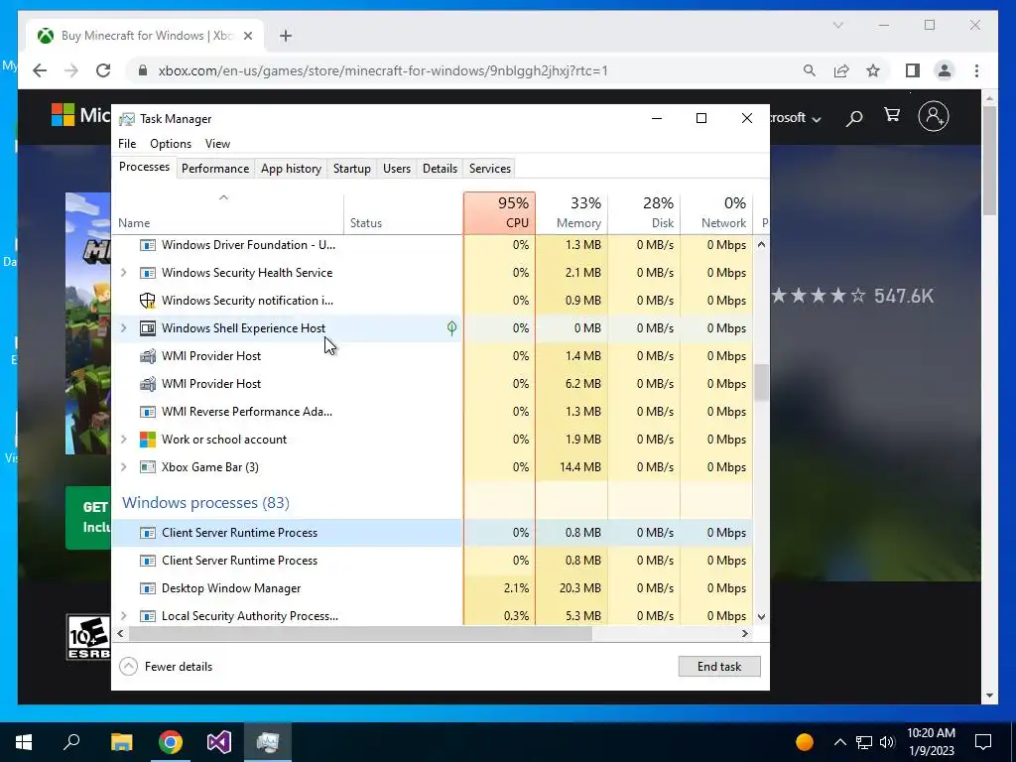Image resolution: width=1016 pixels, height=762 pixels.
Task: Sort processes by the Network column
Action: click(x=716, y=213)
